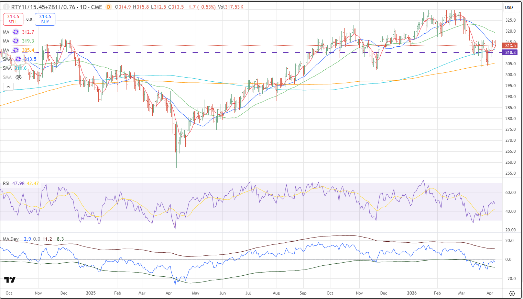Image resolution: width=523 pixels, height=299 pixels.
Task: Click the orange D delayed-data badge
Action: coord(109,7)
